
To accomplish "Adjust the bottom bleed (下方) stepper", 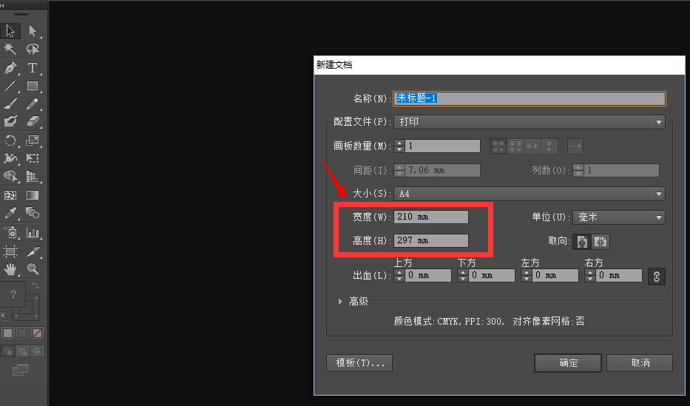I will tap(463, 275).
